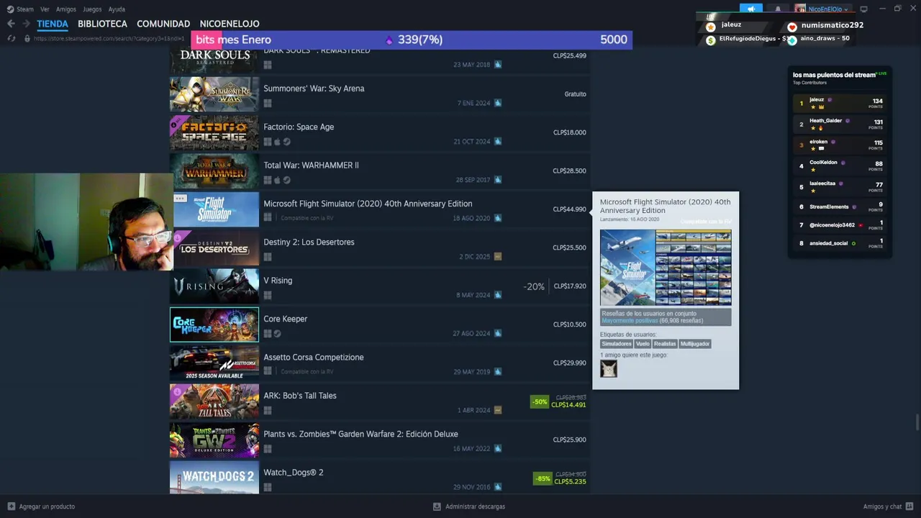Click the Summoners War capsule image
The image size is (921, 518).
tap(214, 94)
